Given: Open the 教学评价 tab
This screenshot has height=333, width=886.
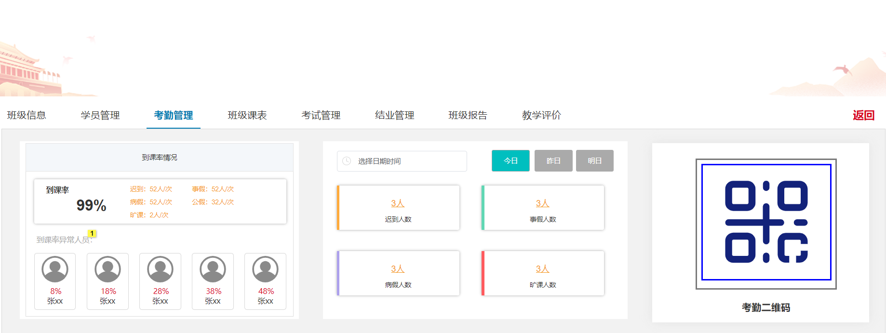Looking at the screenshot, I should click(541, 115).
